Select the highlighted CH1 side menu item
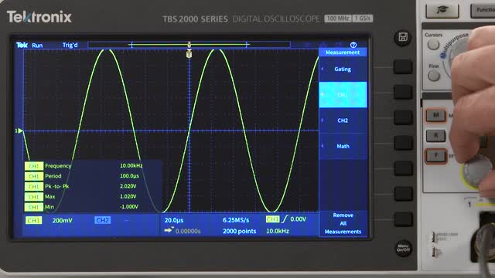This screenshot has height=278, width=495. tap(343, 94)
